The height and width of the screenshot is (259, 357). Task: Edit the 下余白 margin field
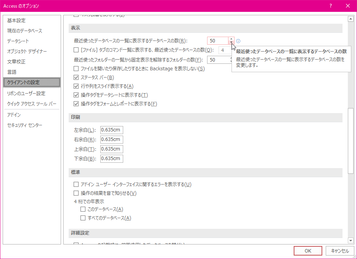coord(111,159)
